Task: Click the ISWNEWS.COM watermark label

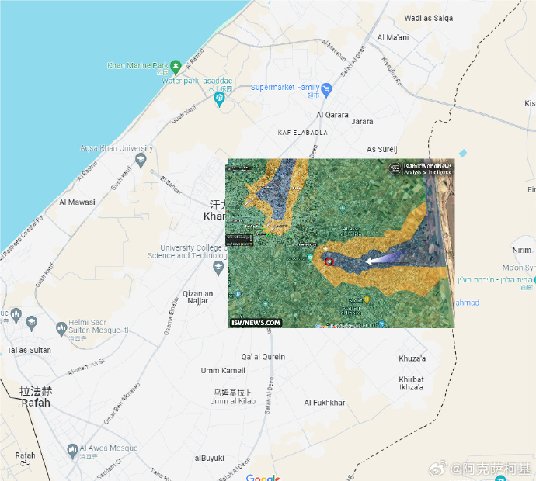Action: 256,323
